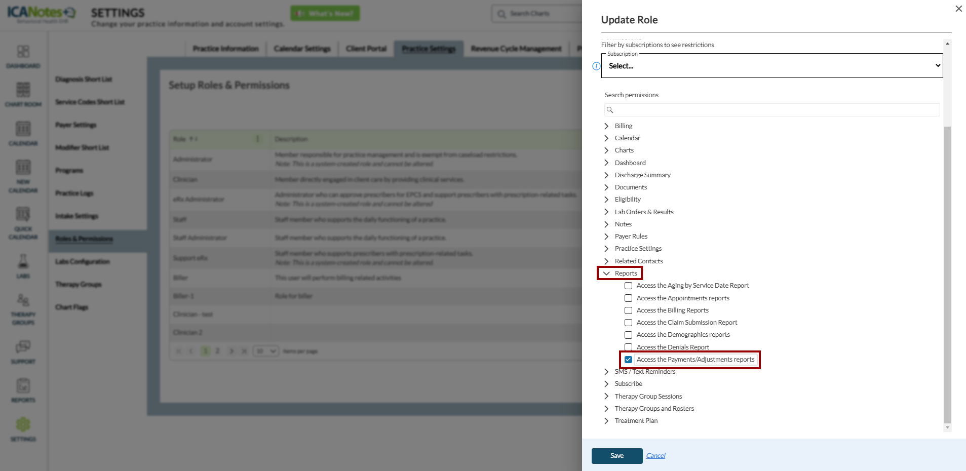The image size is (966, 471).
Task: Expand the Documents permissions group
Action: 606,187
